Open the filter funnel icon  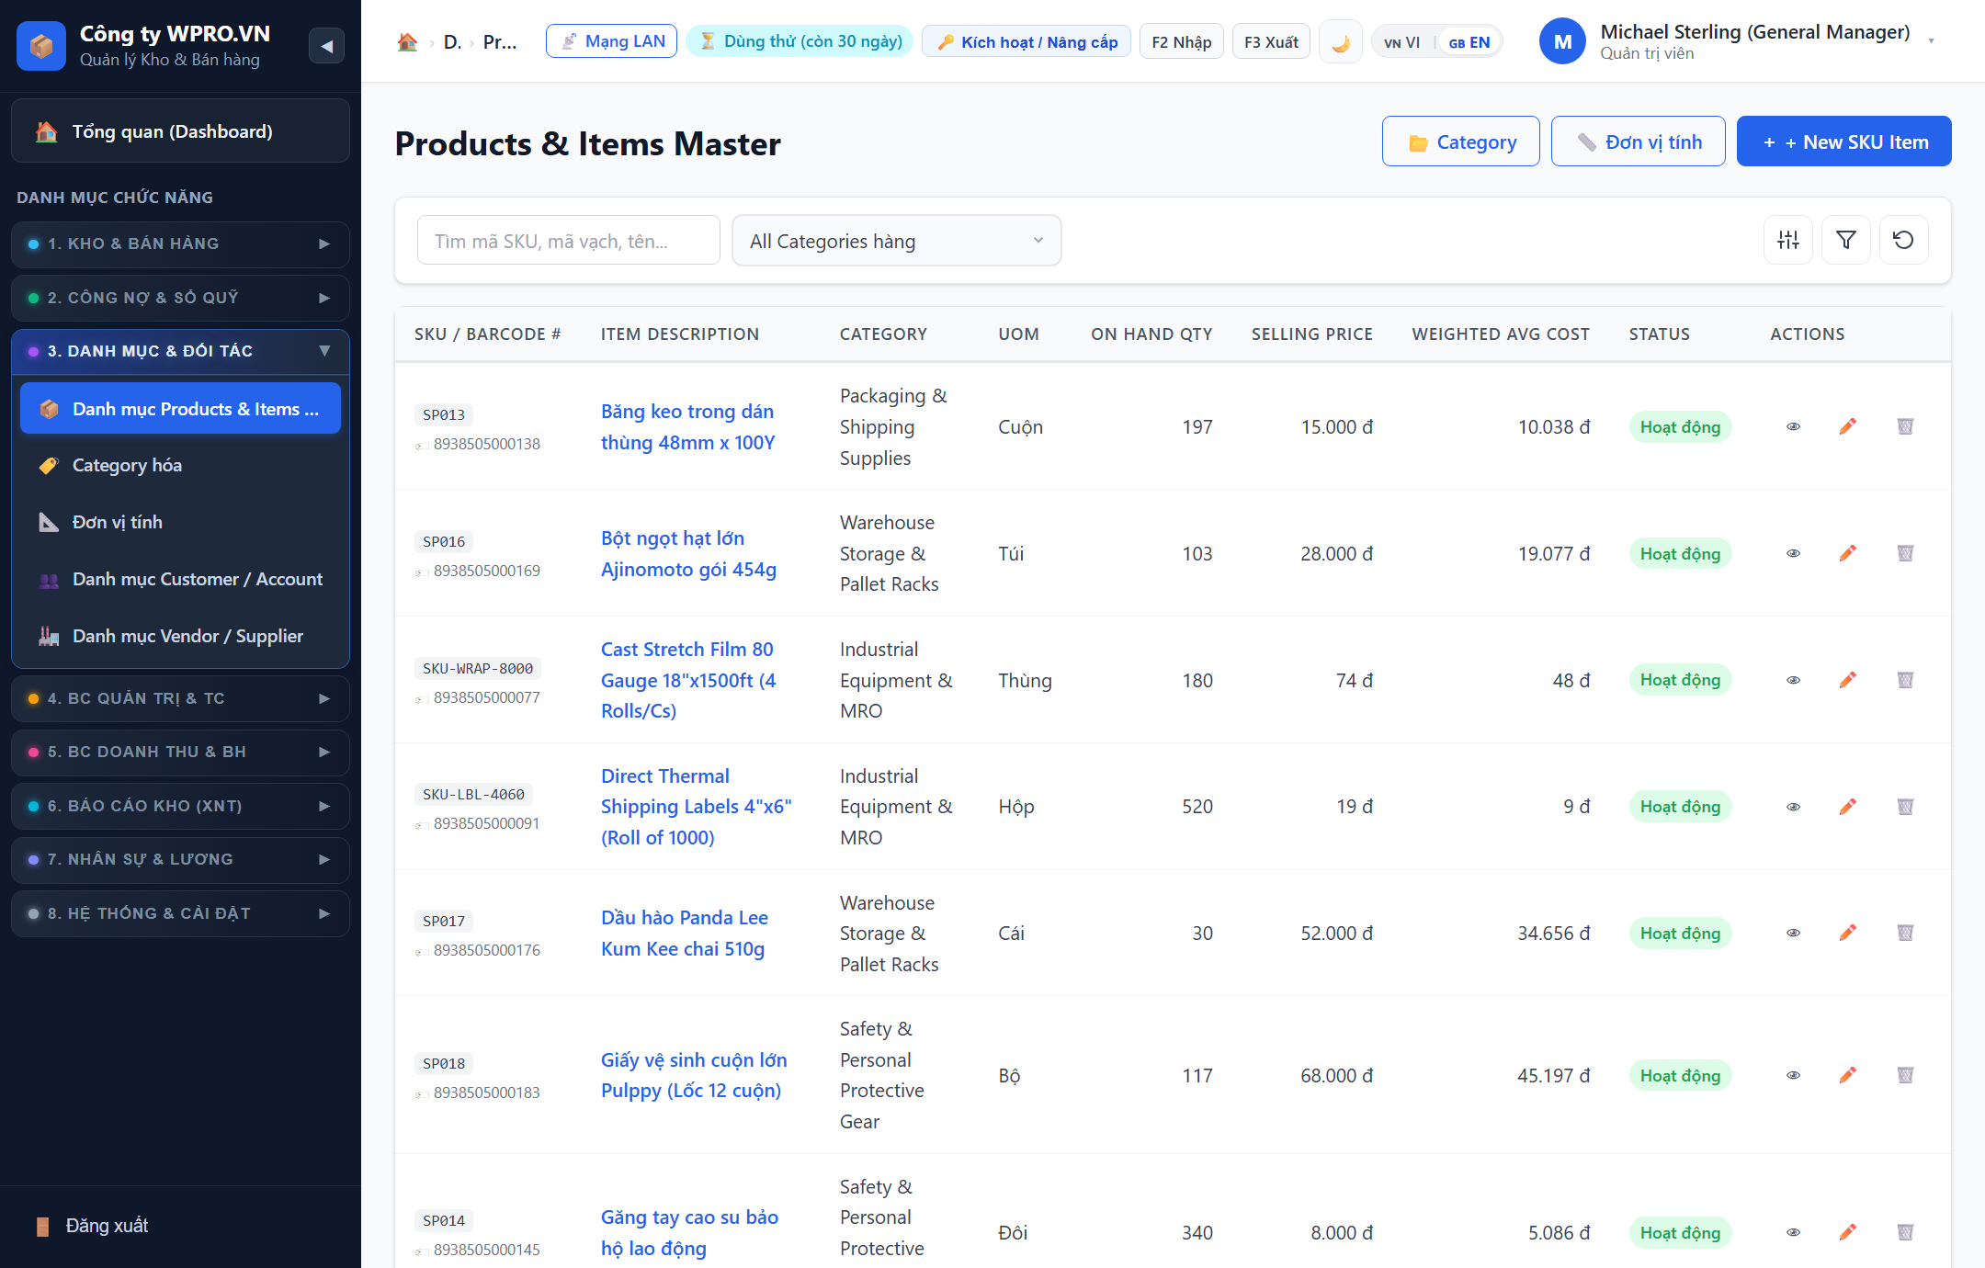1846,240
